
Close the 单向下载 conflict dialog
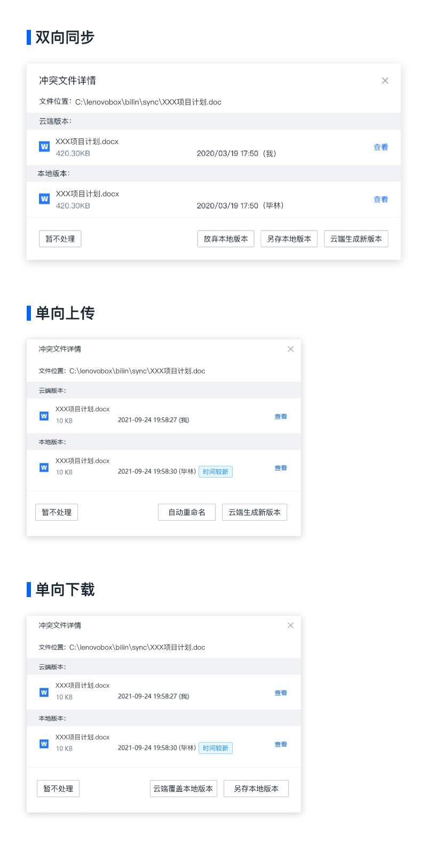[290, 625]
